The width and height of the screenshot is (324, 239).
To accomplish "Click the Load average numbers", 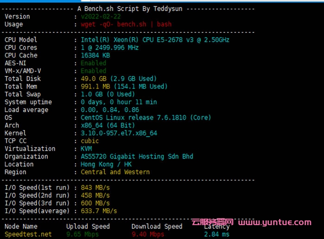I will click(110, 110).
